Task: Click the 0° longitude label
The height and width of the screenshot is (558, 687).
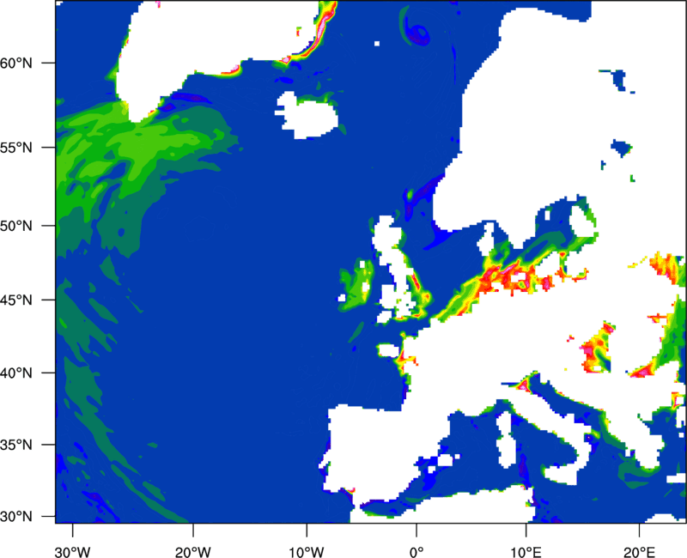Action: click(x=416, y=552)
